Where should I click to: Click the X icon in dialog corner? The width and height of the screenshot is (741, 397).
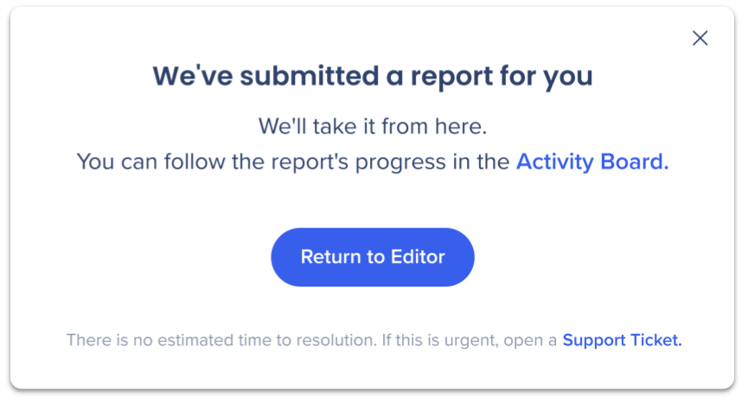click(x=699, y=38)
